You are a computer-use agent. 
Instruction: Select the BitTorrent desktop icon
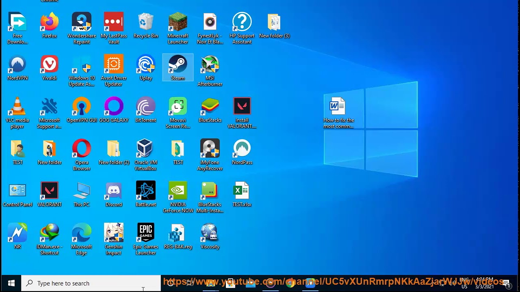[x=146, y=106]
